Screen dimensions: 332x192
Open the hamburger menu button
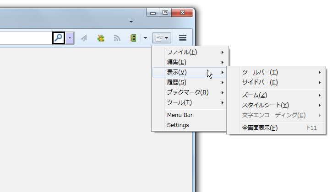click(x=183, y=38)
